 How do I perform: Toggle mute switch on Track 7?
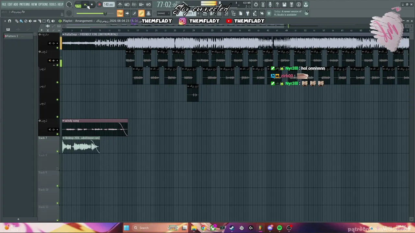pyautogui.click(x=57, y=151)
